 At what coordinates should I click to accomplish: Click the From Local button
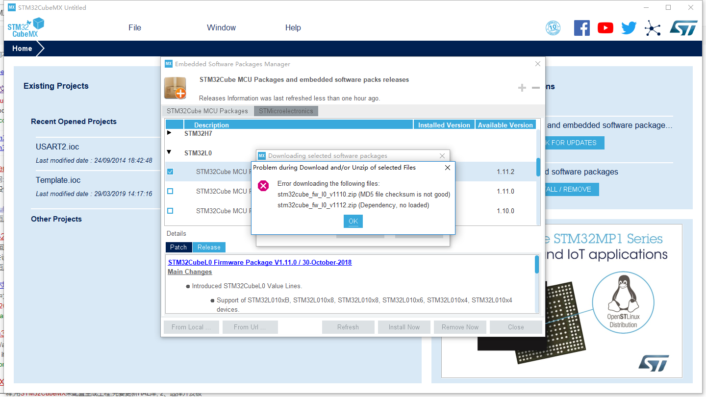tap(191, 327)
